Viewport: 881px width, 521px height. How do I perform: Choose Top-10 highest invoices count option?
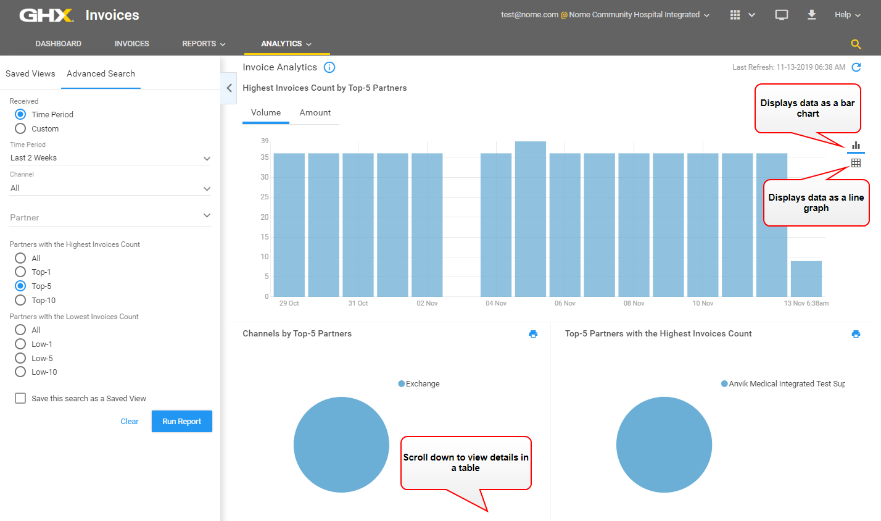click(20, 300)
